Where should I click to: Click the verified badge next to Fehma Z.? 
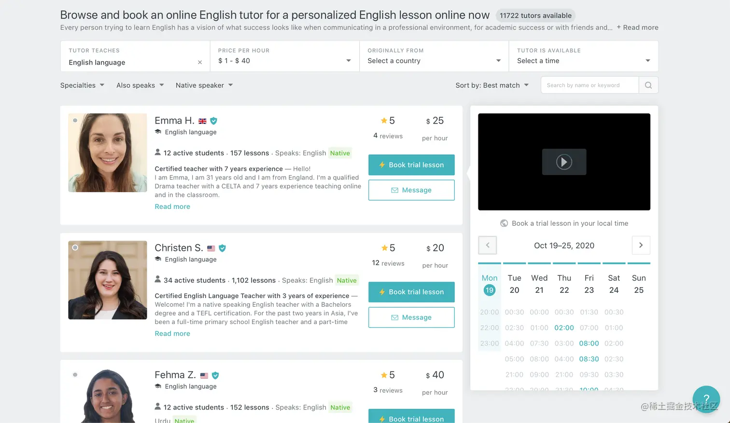tap(215, 375)
